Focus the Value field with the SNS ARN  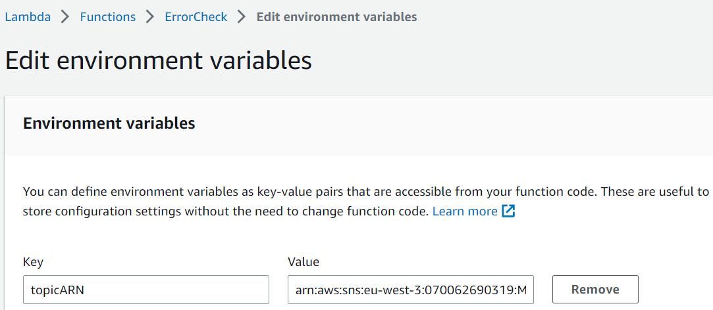[411, 289]
